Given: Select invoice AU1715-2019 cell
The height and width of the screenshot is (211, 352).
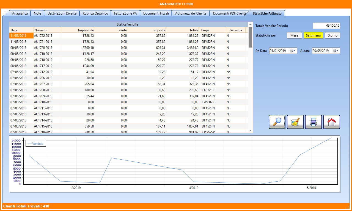Looking at the screenshot, I should point(47,126).
